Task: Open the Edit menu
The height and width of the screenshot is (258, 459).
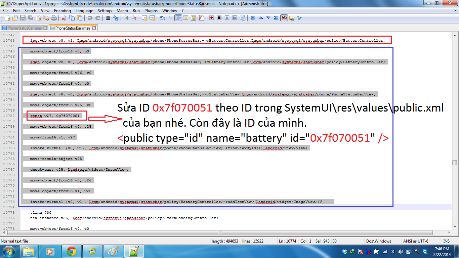Action: pyautogui.click(x=16, y=11)
